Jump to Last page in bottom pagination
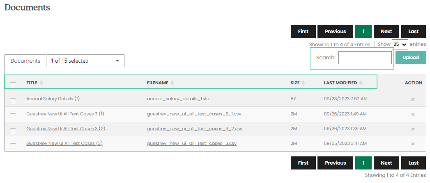This screenshot has height=183, width=430. tap(414, 163)
